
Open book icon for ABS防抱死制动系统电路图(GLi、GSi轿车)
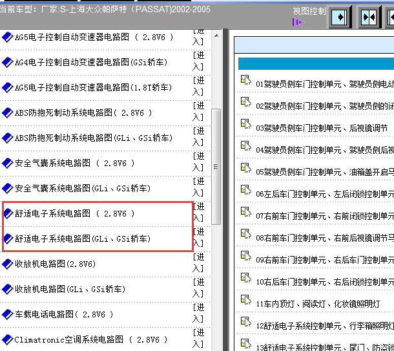(x=7, y=138)
